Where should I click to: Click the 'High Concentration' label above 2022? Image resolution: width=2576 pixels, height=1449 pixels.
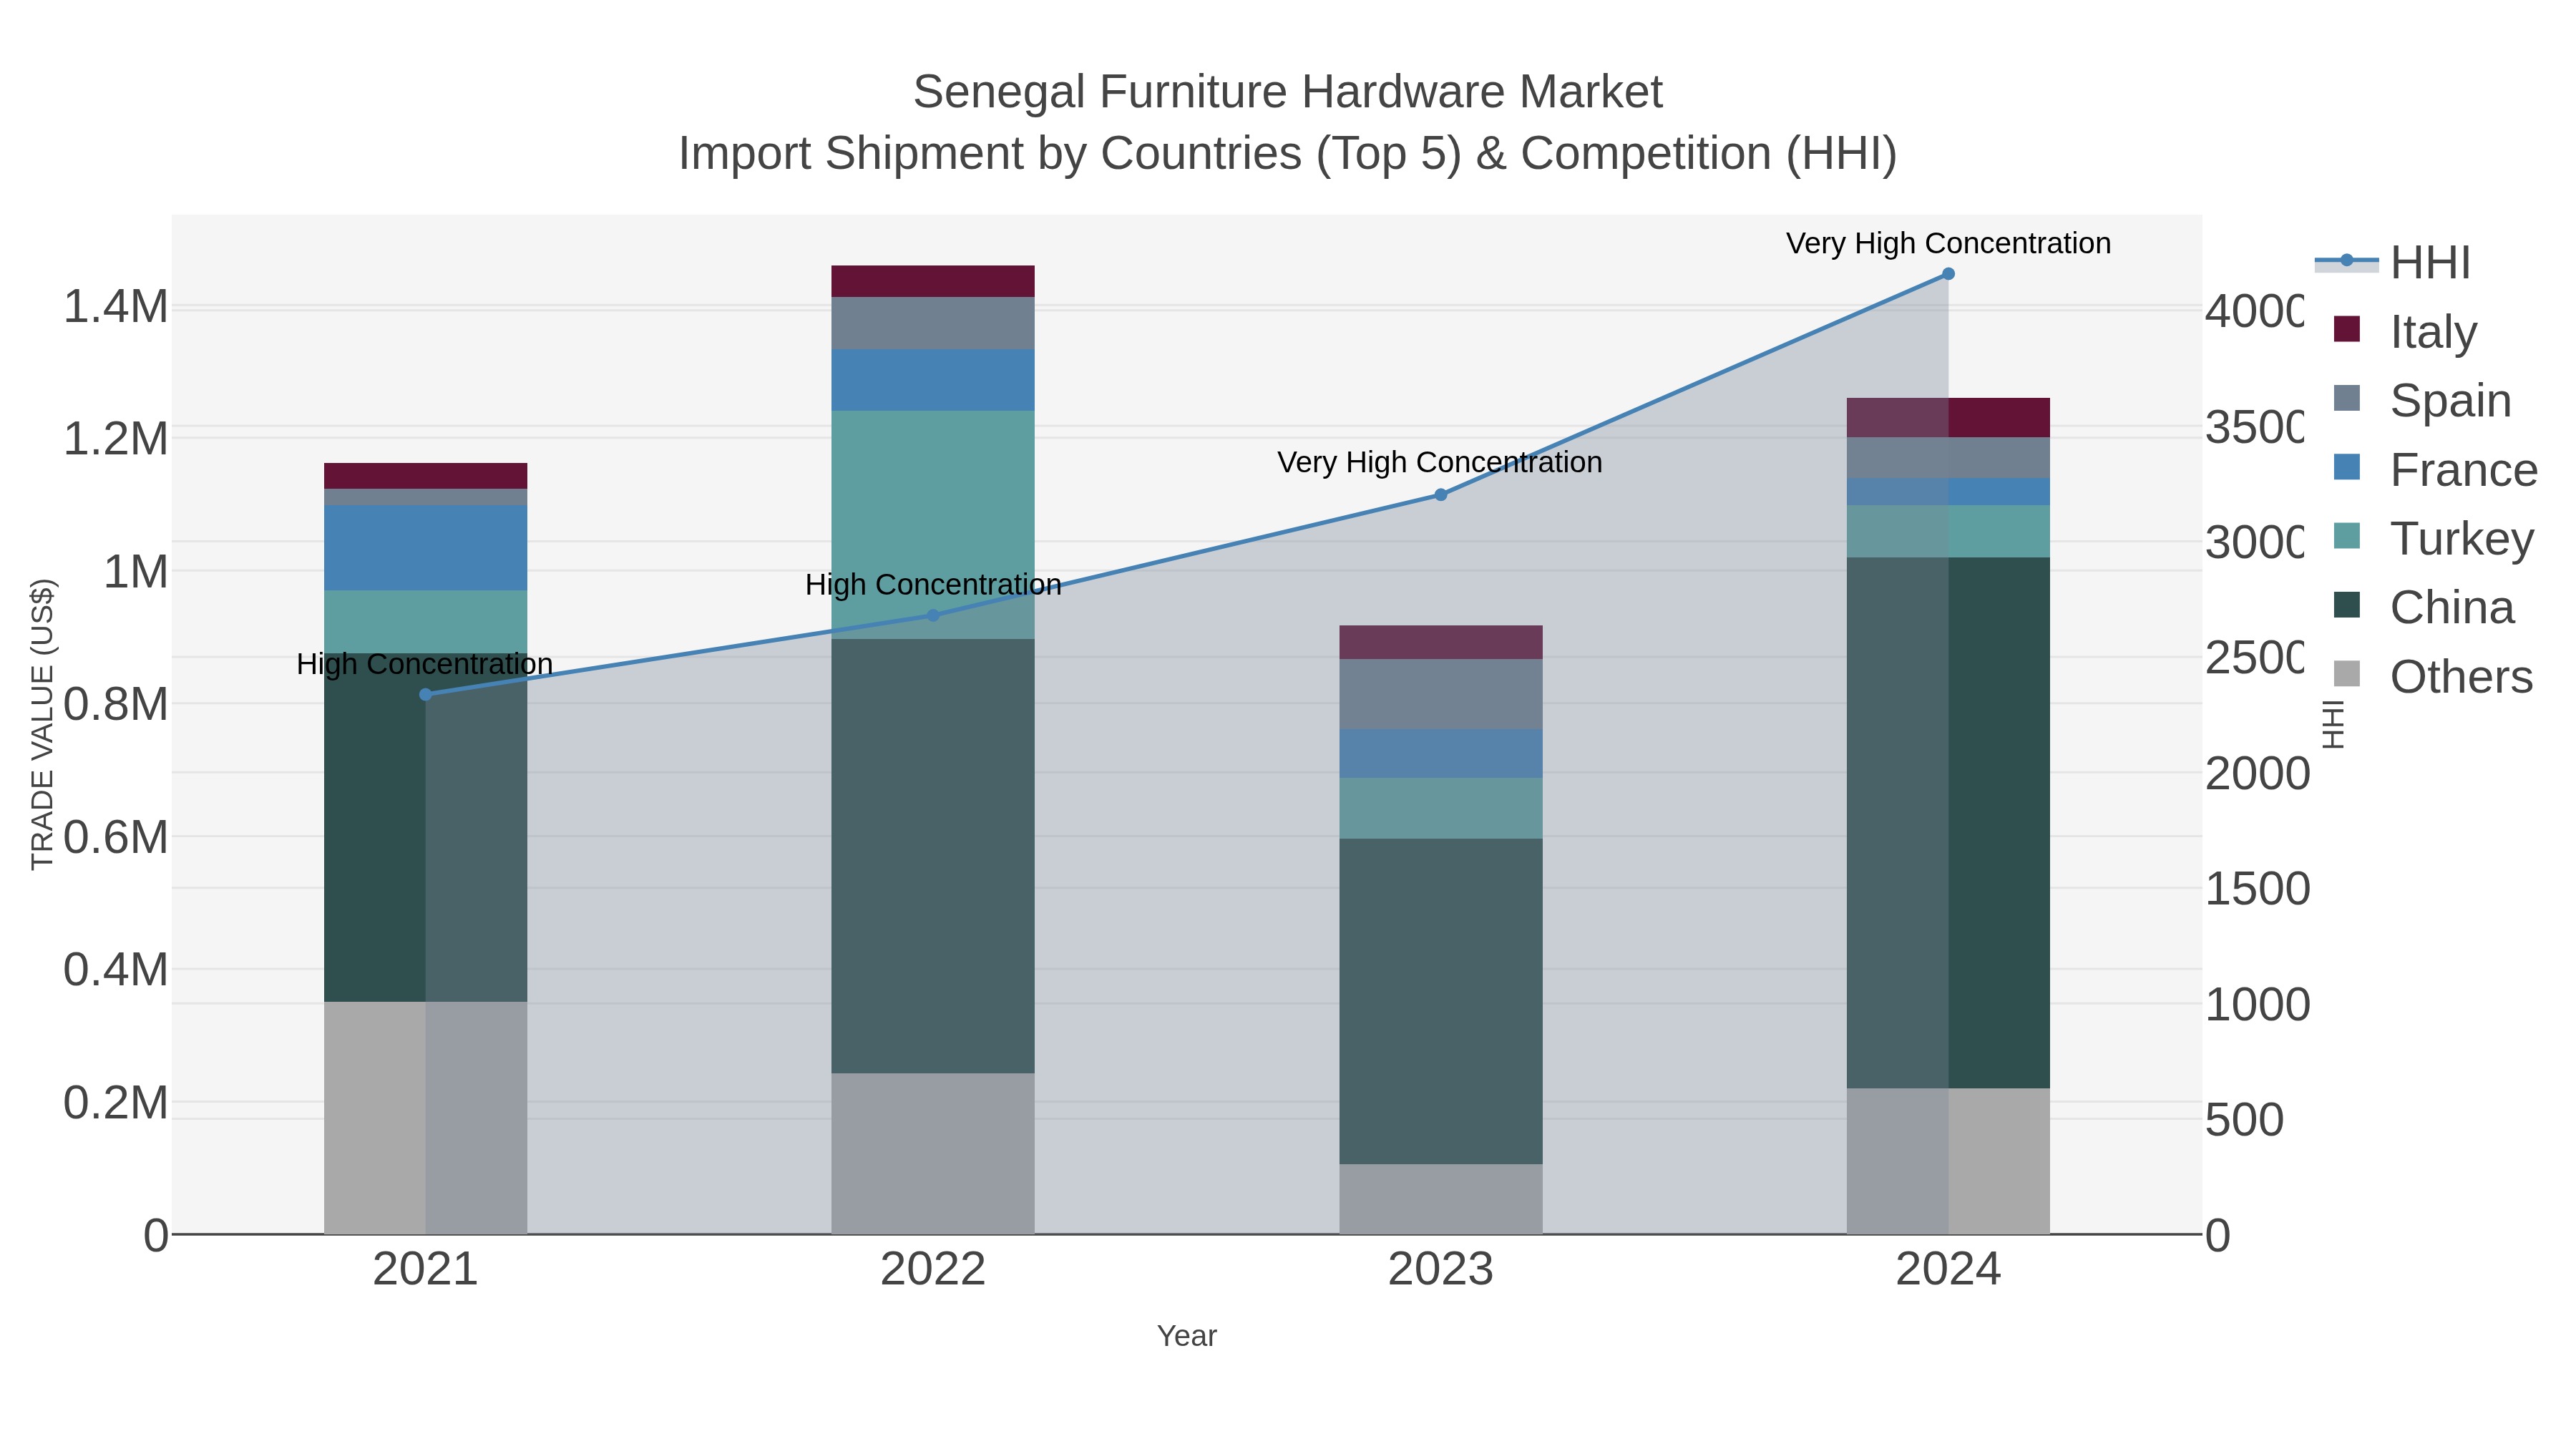[933, 584]
